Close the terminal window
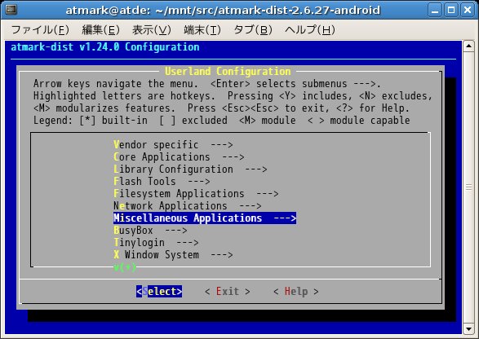 coord(468,10)
